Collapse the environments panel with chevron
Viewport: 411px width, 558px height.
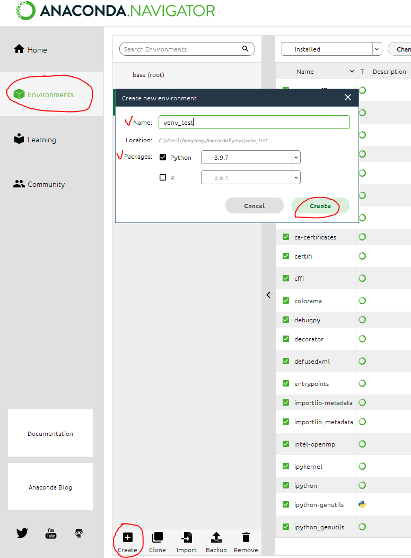click(x=268, y=295)
